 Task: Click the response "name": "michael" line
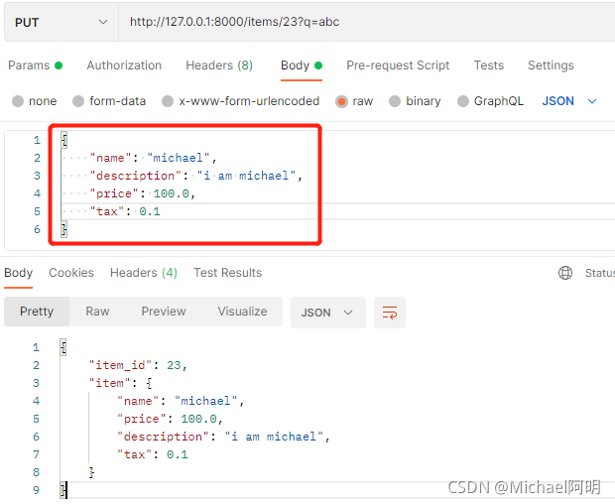(181, 401)
